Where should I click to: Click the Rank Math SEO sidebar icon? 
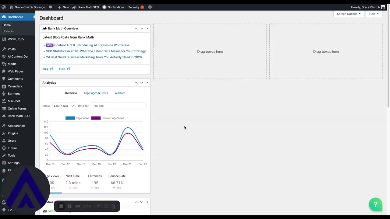coord(4,116)
